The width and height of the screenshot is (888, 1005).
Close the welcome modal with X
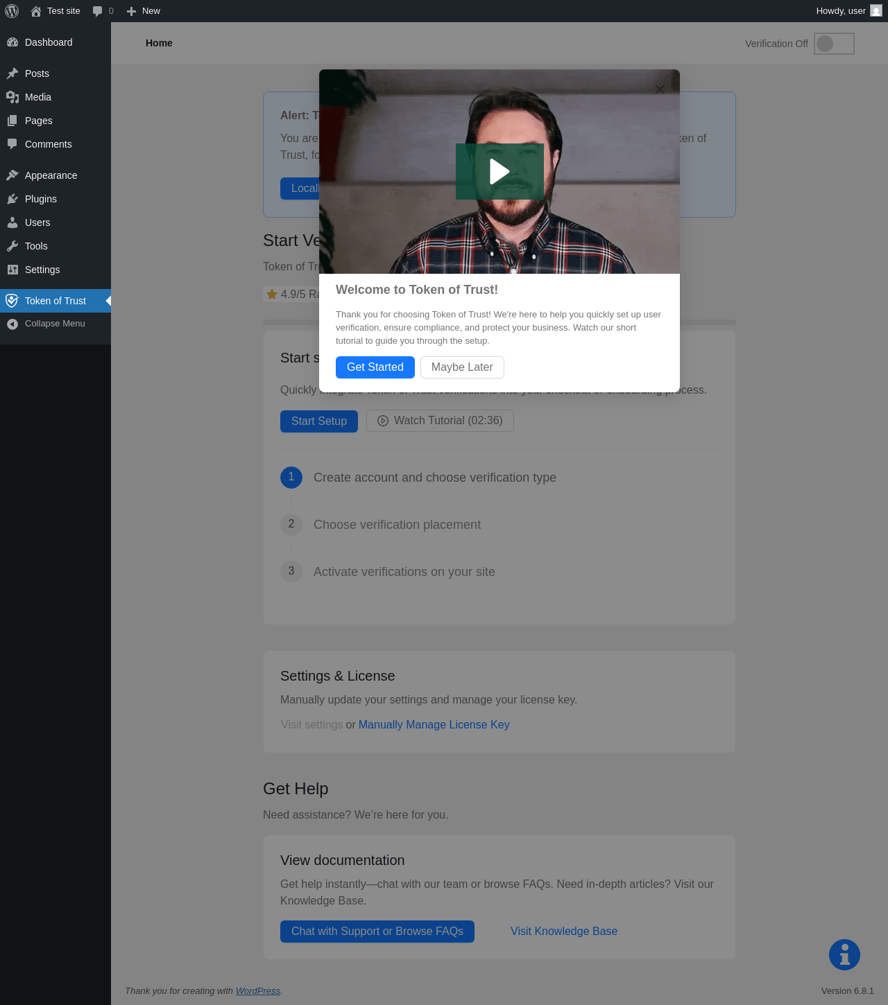pos(660,89)
